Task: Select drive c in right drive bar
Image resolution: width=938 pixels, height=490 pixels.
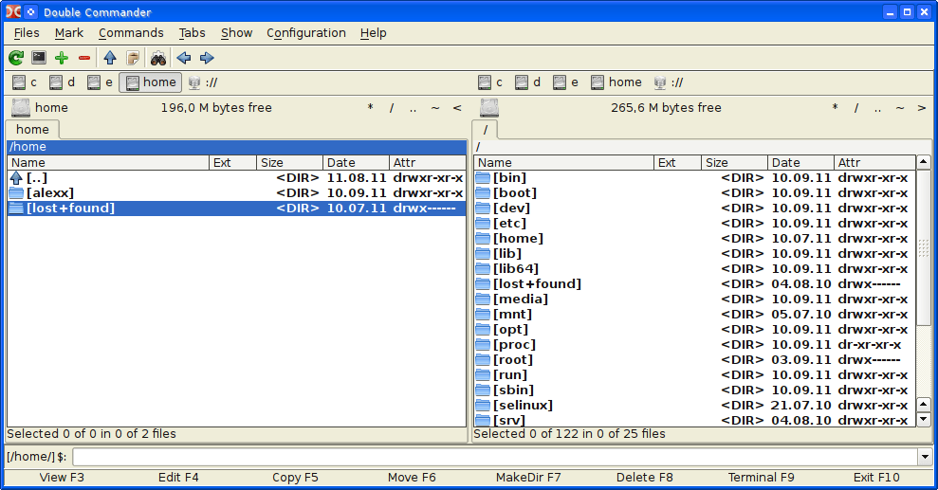Action: coord(491,82)
